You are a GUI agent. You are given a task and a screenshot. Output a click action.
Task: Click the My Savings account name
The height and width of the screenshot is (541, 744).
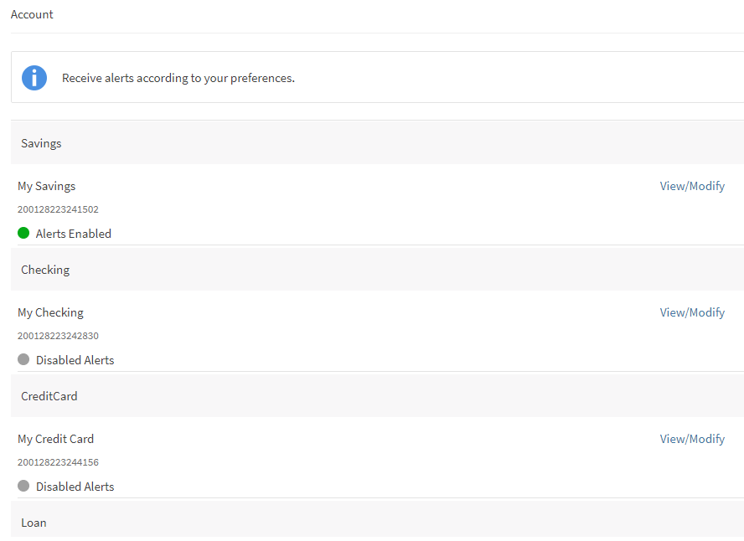click(x=47, y=186)
